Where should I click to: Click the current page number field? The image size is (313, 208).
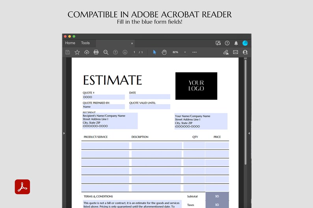click(x=134, y=52)
